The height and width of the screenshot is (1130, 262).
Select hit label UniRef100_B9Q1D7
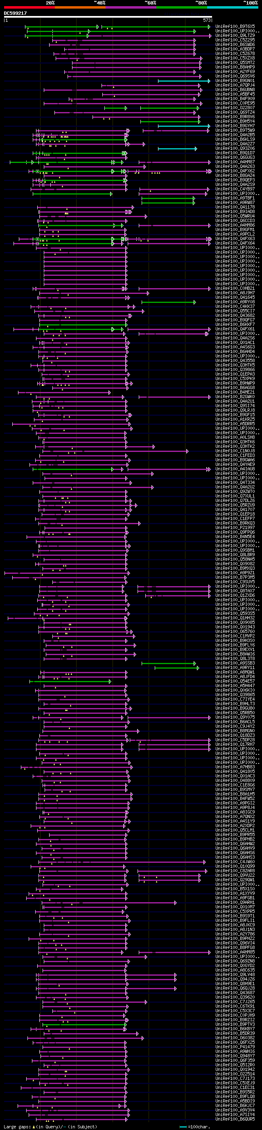235,153
